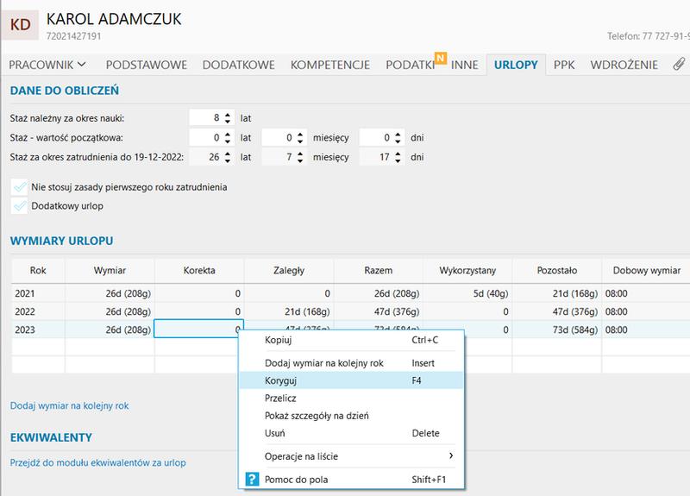Switch to the KOMPETENCJE tab
690x496 pixels.
click(x=329, y=65)
